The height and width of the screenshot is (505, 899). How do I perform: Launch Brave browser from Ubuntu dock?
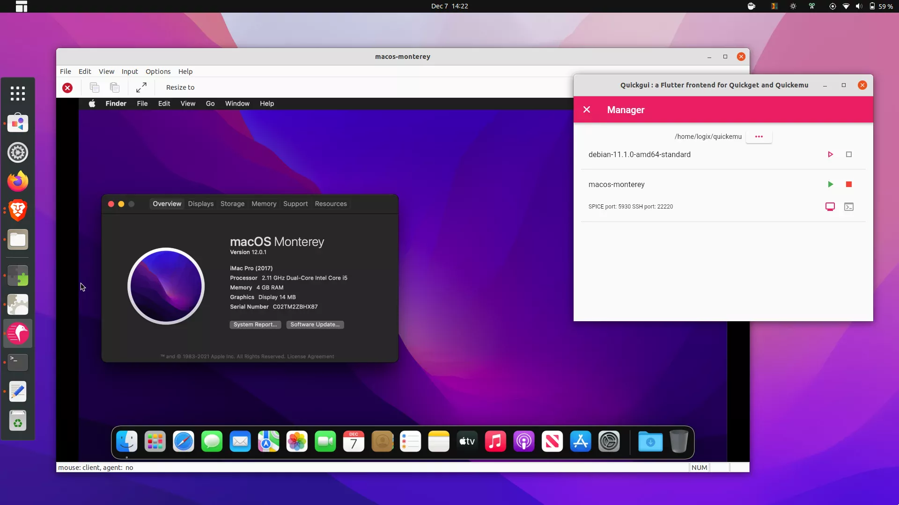tap(18, 210)
